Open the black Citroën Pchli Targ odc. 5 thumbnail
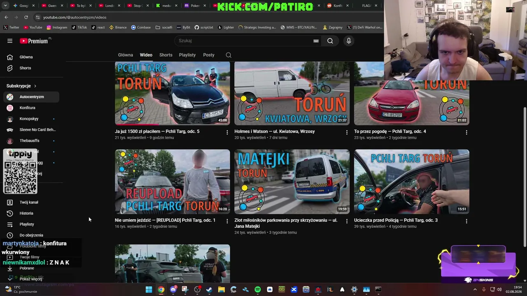The width and height of the screenshot is (527, 296). click(173, 93)
